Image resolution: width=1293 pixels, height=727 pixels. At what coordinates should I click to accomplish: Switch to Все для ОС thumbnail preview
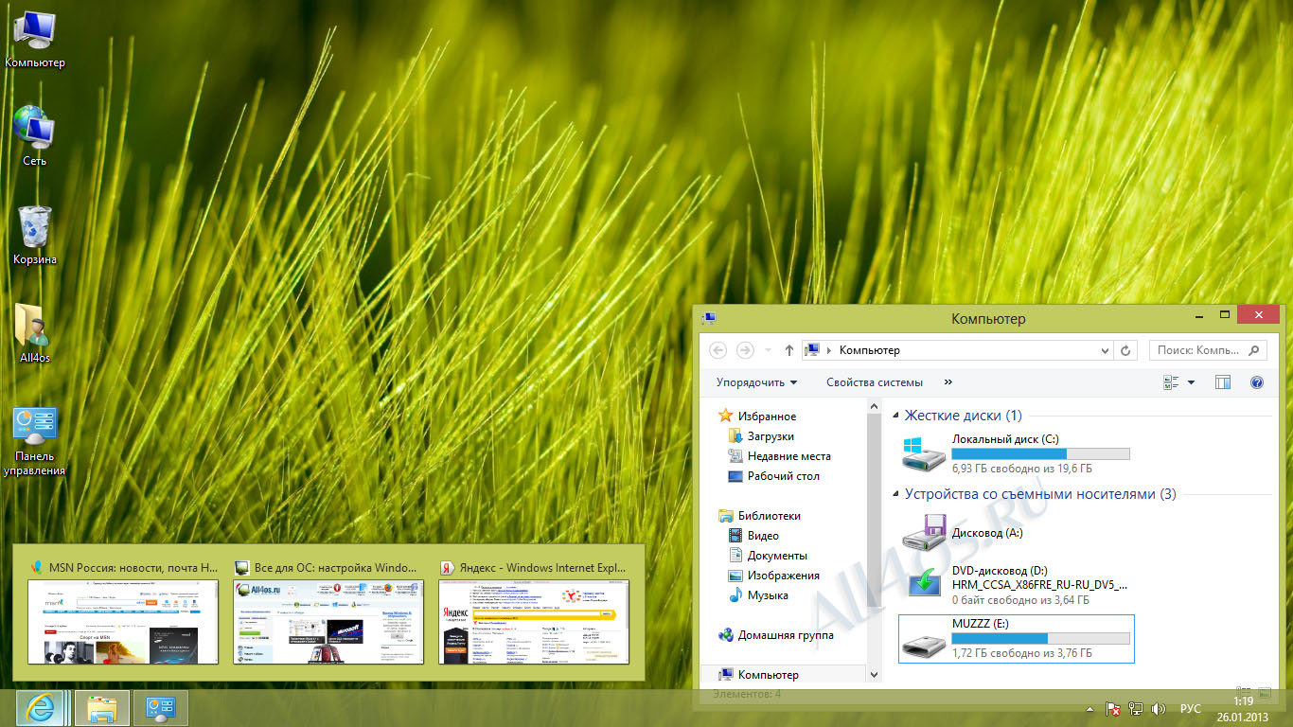pyautogui.click(x=328, y=612)
